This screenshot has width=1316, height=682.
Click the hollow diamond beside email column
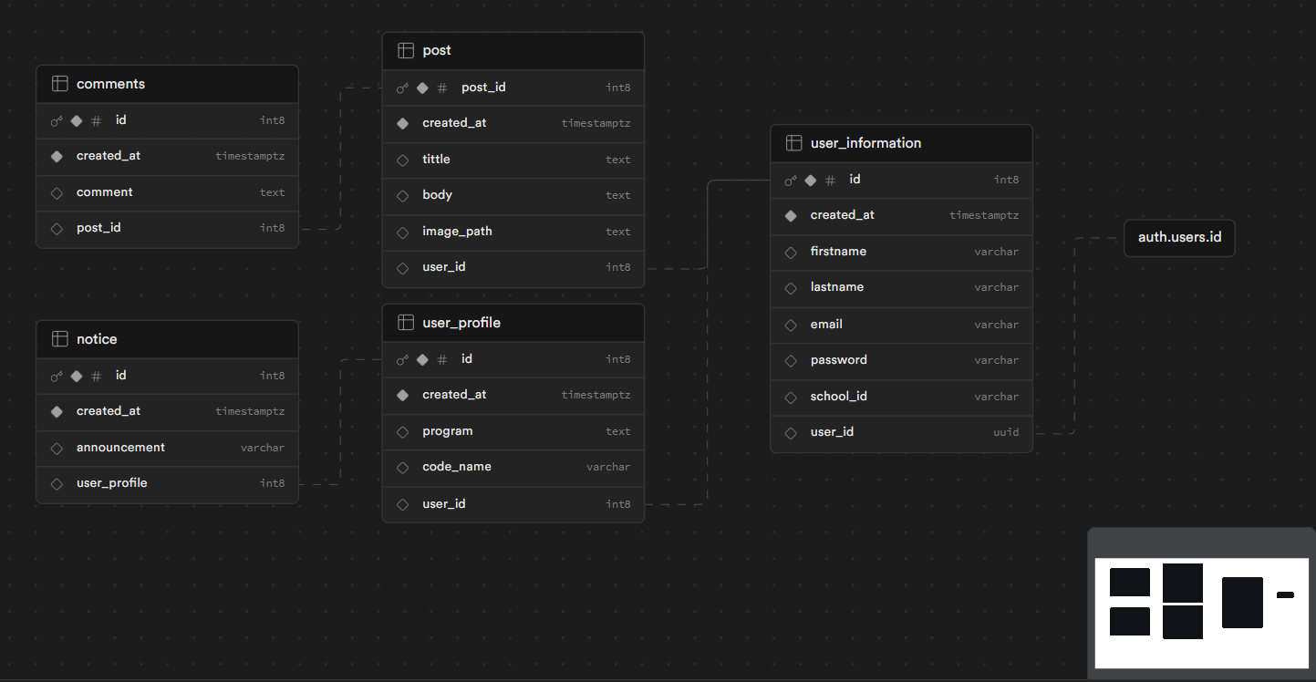coord(791,325)
